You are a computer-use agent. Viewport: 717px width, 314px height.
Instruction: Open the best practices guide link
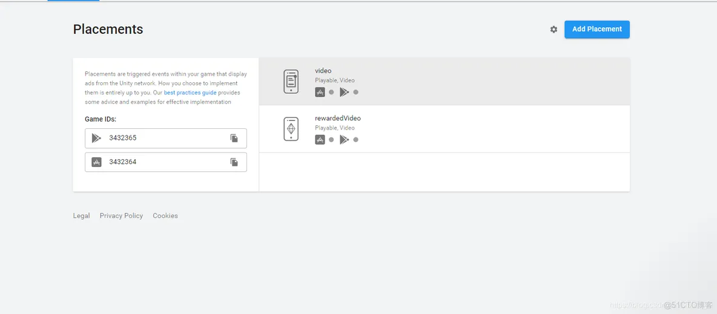(190, 93)
